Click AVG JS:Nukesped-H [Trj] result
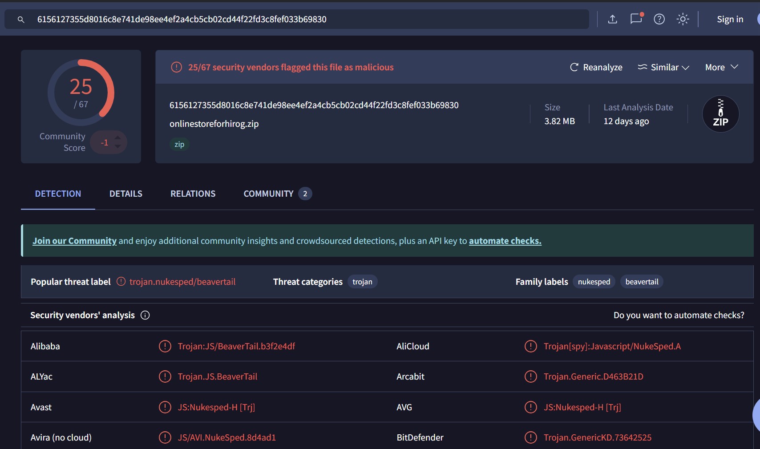The height and width of the screenshot is (449, 760). (x=582, y=407)
